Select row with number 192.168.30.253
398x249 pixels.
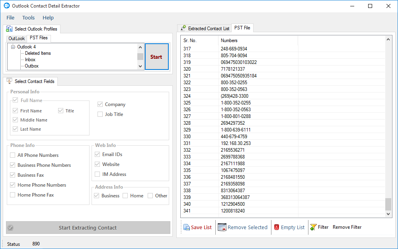click(283, 143)
